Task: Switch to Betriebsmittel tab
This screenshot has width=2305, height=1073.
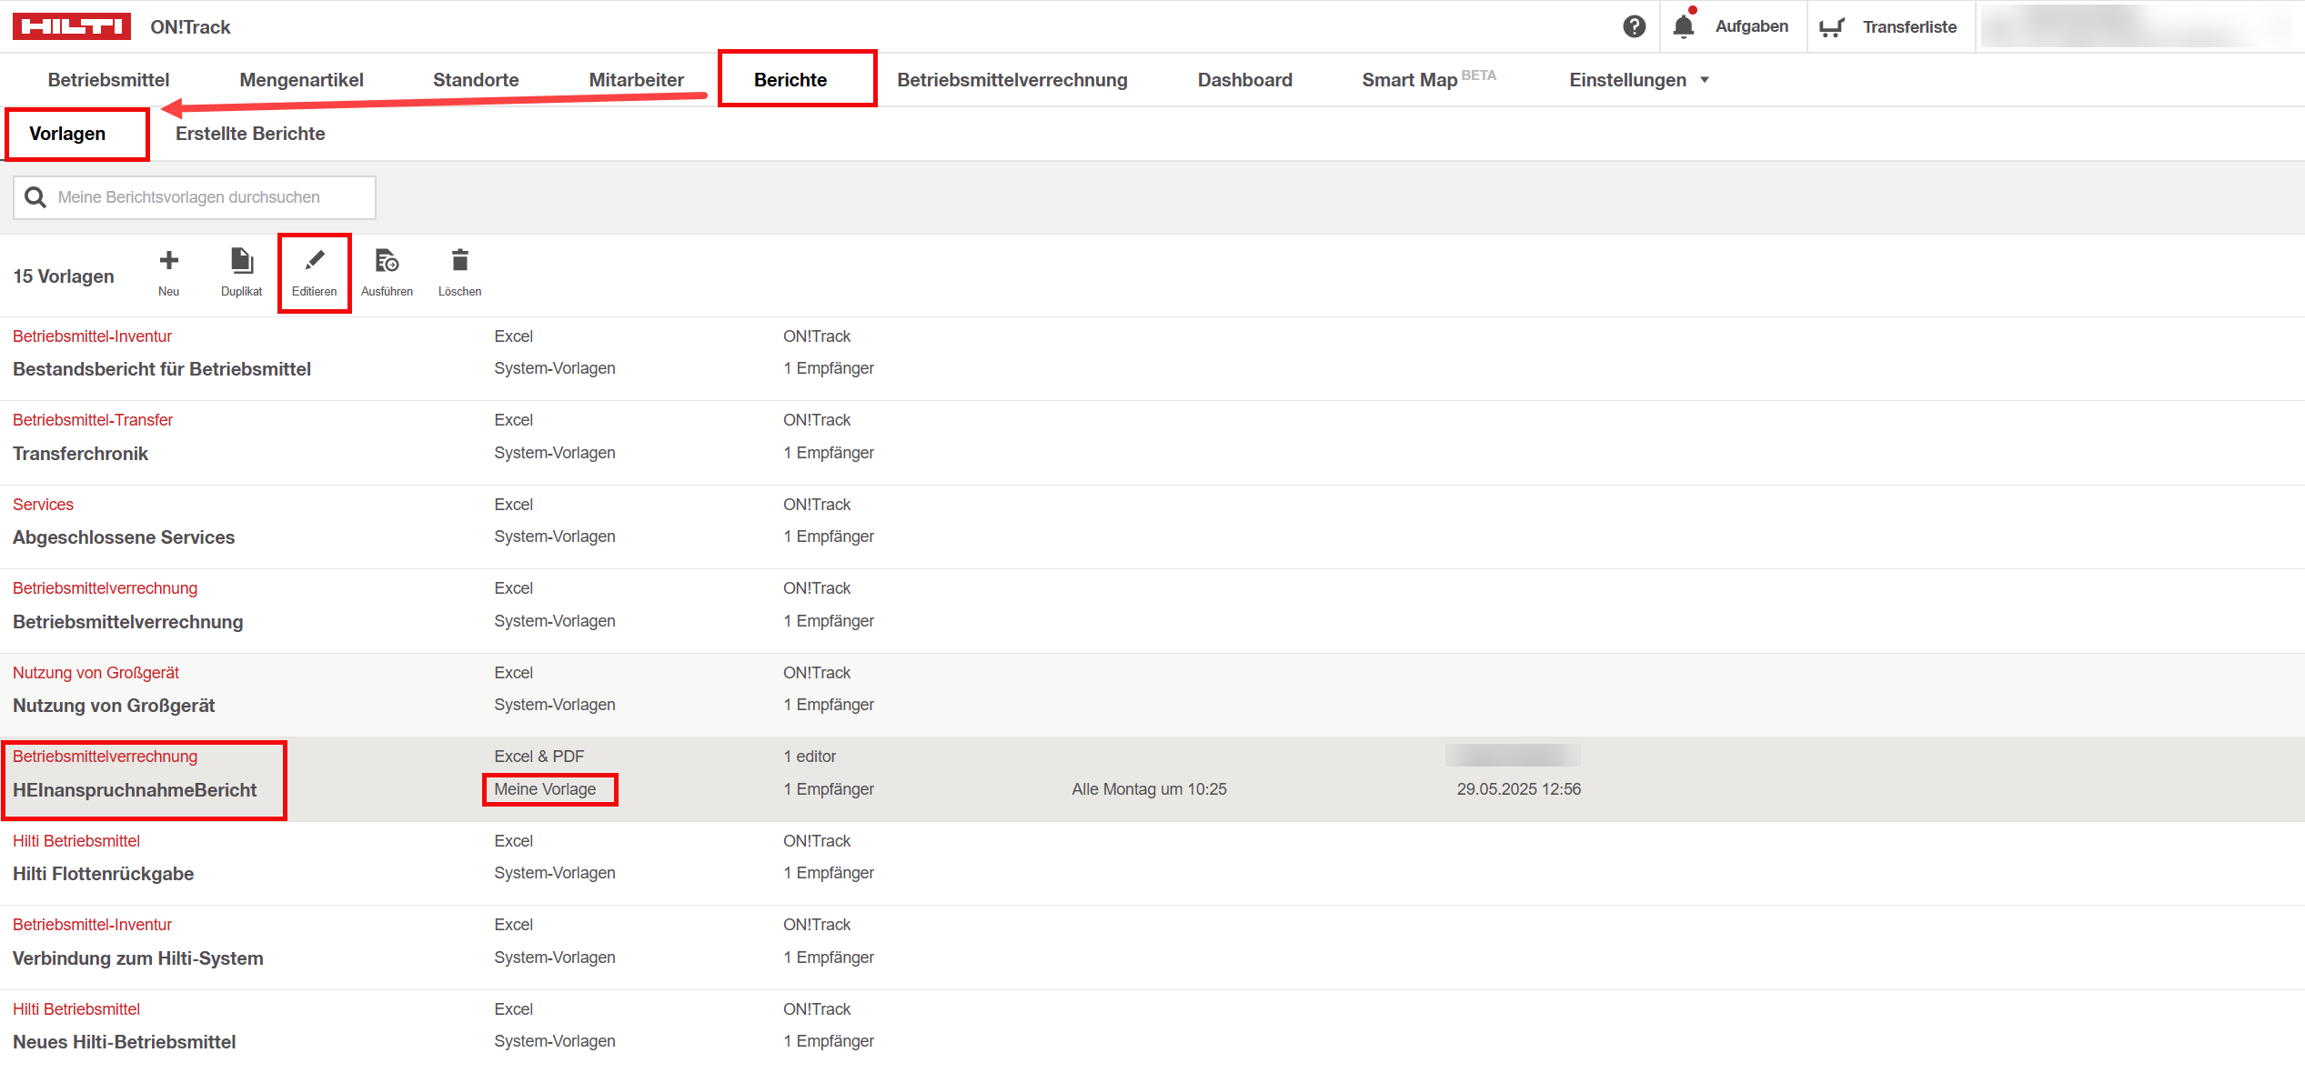Action: coord(108,80)
